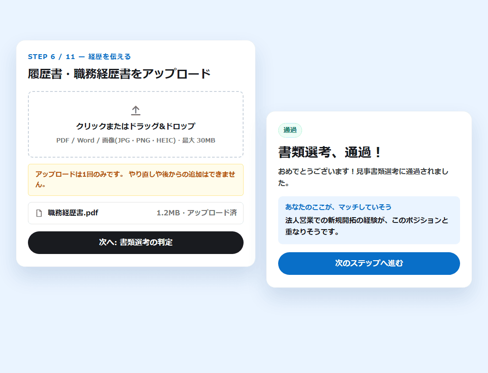The width and height of the screenshot is (488, 373).
Task: Click the 書類選考、通過！ heading
Action: [x=330, y=152]
